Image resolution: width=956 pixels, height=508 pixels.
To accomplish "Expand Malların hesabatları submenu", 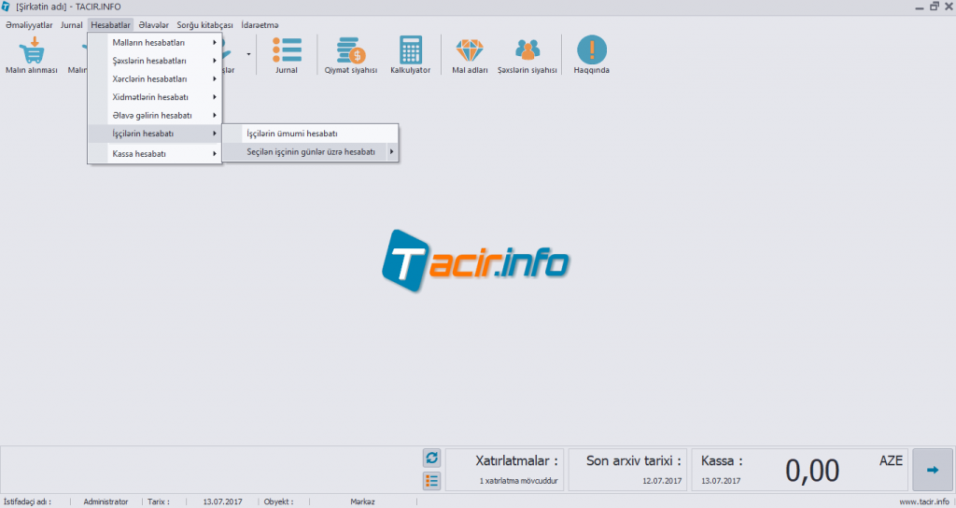I will 154,43.
